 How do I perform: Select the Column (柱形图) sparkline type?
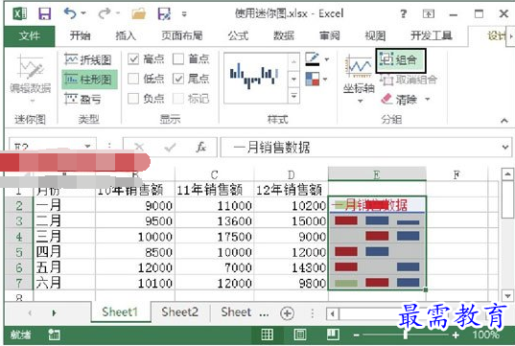tap(89, 80)
